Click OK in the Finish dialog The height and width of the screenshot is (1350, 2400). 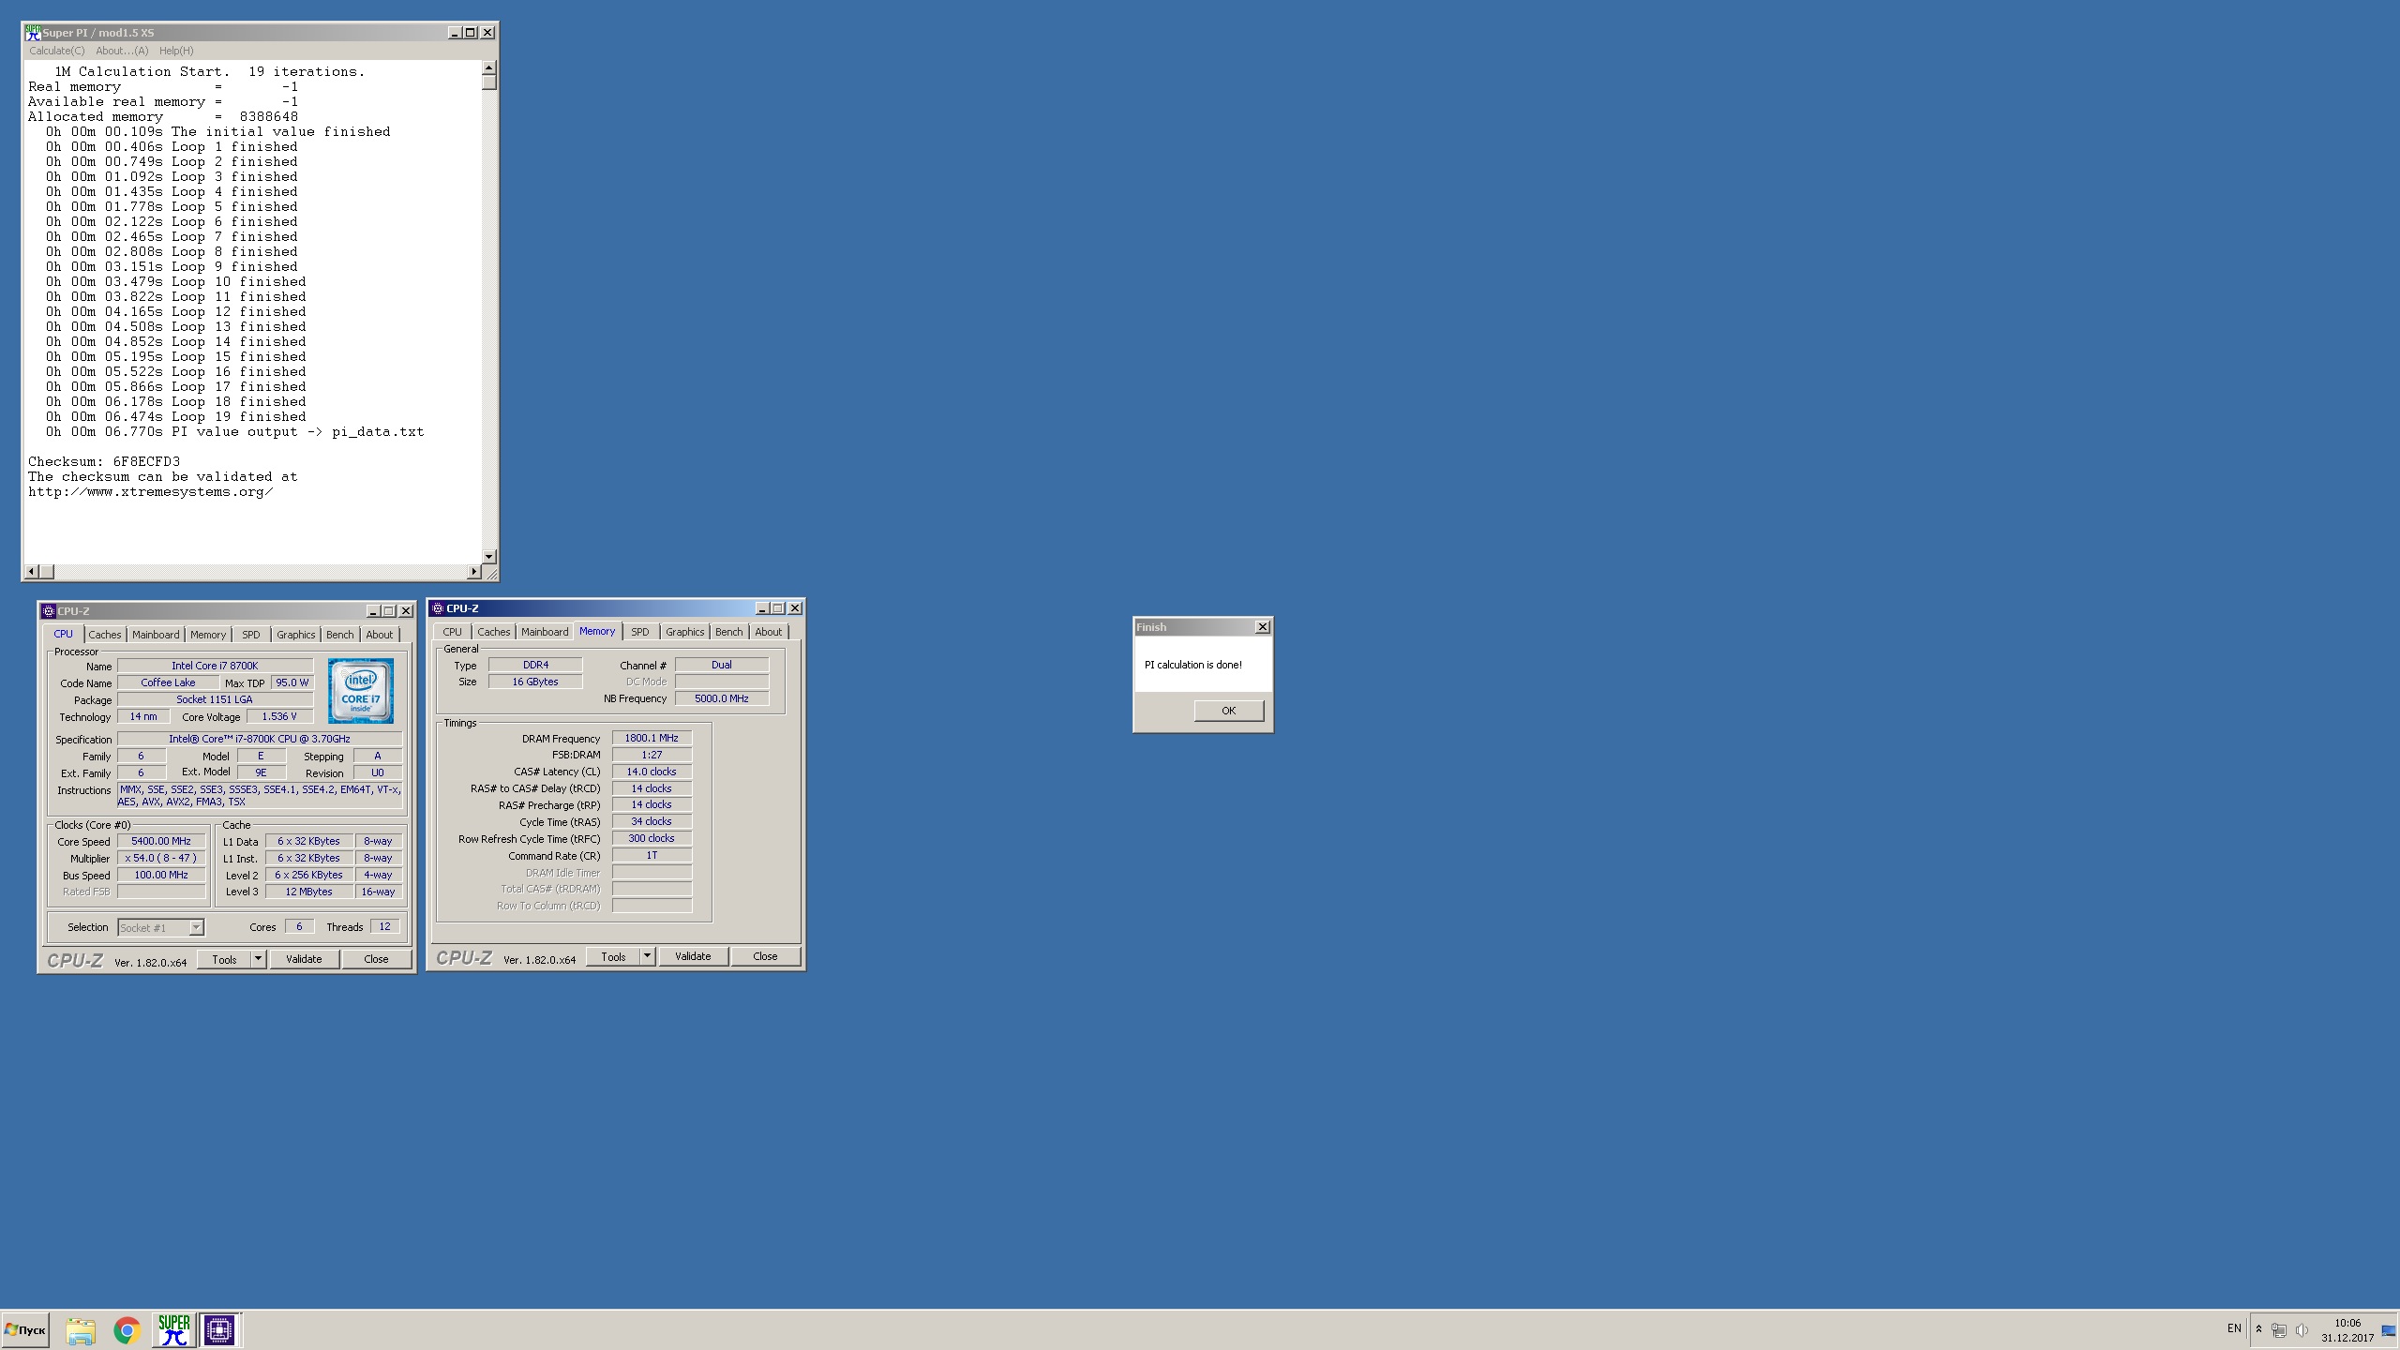coord(1228,711)
